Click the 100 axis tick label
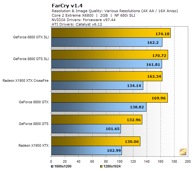Screen dimensions: 193x171 pos(120,161)
